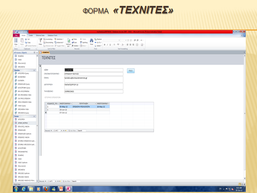Click the Save icon in Quick Access Toolbar
Screen dimensions: 257x193
[17, 32]
